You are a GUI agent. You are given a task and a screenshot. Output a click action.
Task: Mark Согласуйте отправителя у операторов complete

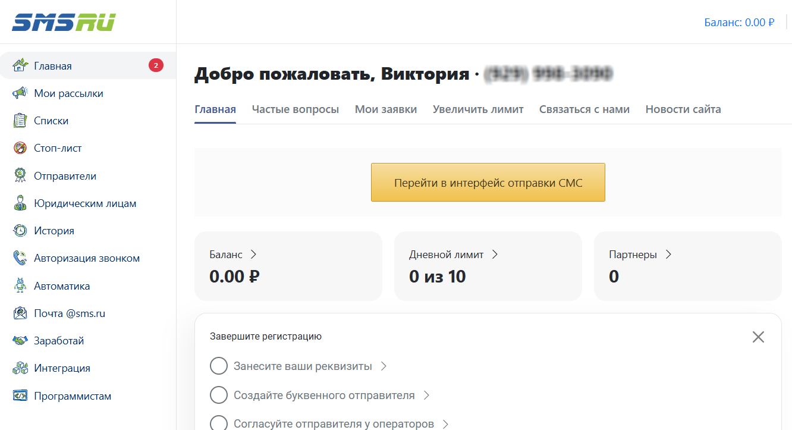[x=219, y=422]
